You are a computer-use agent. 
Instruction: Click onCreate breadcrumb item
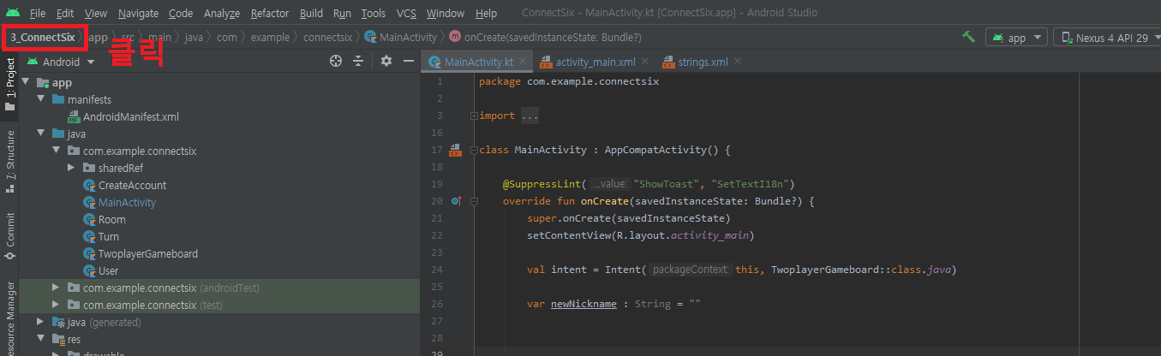(553, 38)
